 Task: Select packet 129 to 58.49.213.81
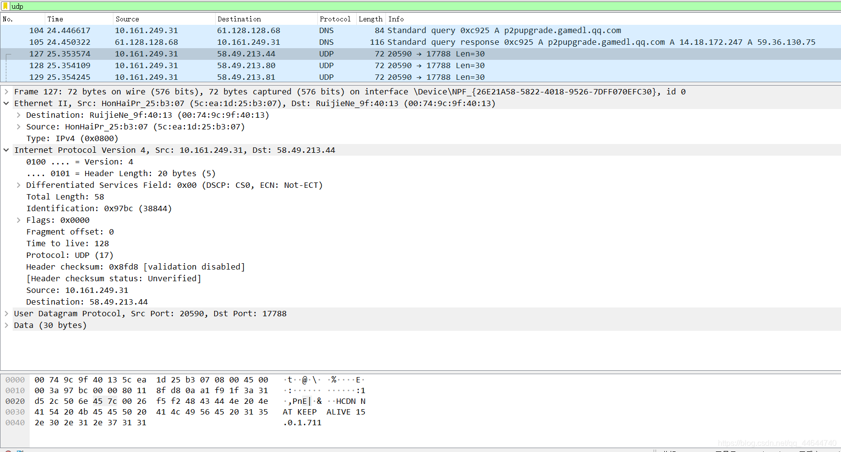[420, 77]
